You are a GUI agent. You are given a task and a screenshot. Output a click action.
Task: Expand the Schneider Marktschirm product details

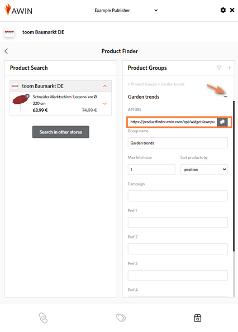tap(104, 104)
